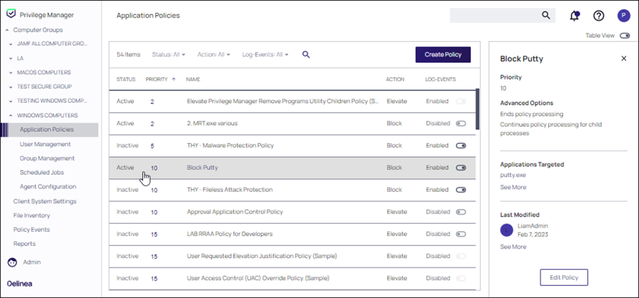
Task: Open User Management in the sidebar
Action: 45,144
